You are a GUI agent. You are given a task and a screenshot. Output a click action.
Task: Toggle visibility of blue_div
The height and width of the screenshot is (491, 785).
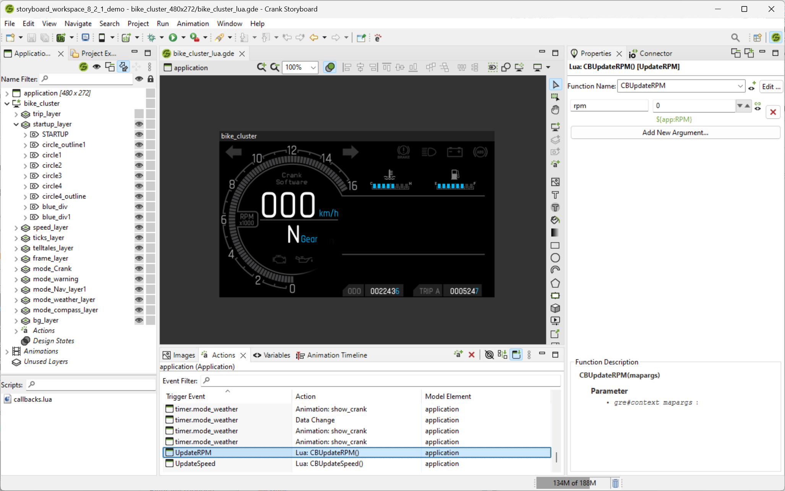[139, 206]
